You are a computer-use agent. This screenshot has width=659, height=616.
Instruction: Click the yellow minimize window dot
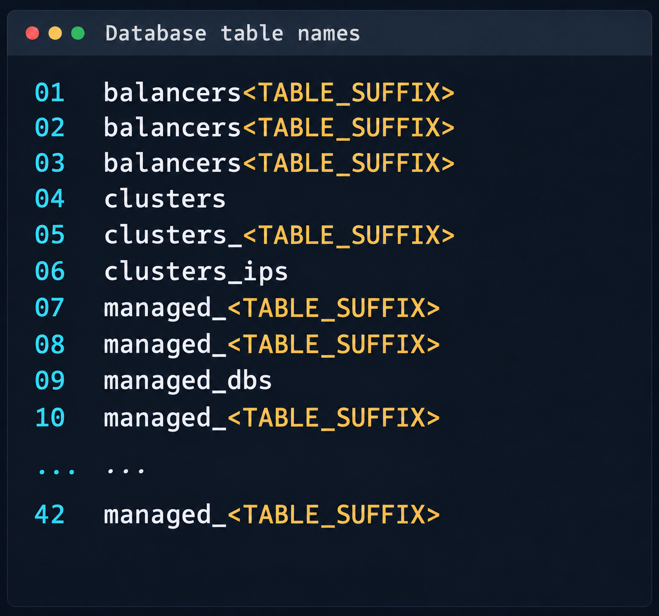tap(55, 34)
